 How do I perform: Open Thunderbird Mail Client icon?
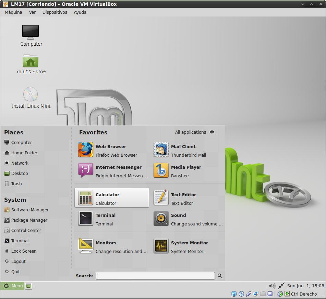click(x=161, y=150)
